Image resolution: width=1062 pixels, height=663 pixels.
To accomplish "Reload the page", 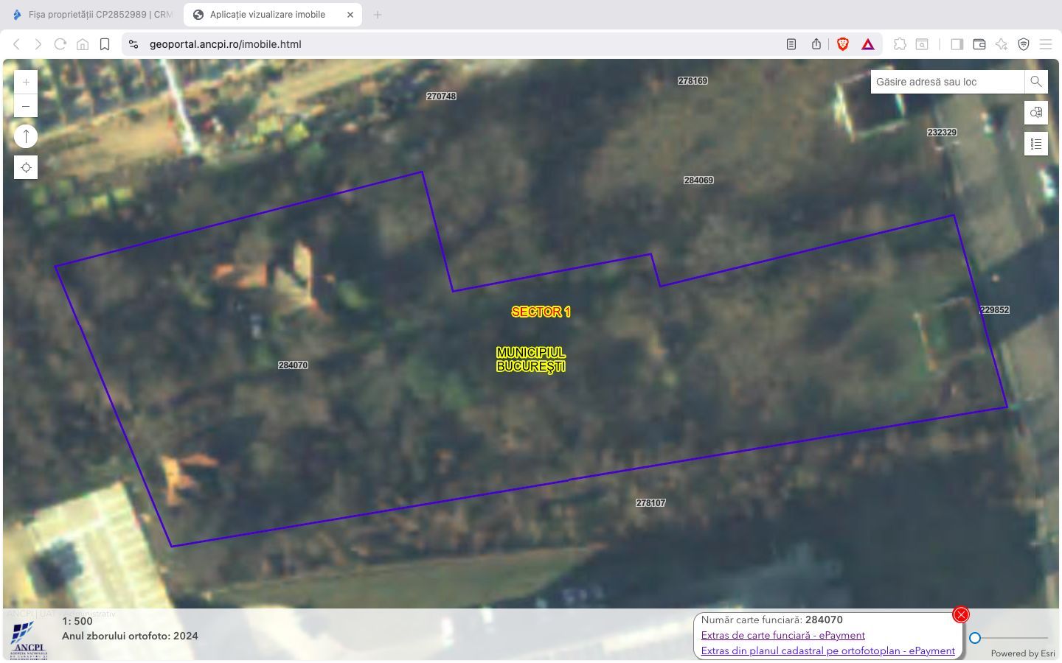I will point(60,44).
